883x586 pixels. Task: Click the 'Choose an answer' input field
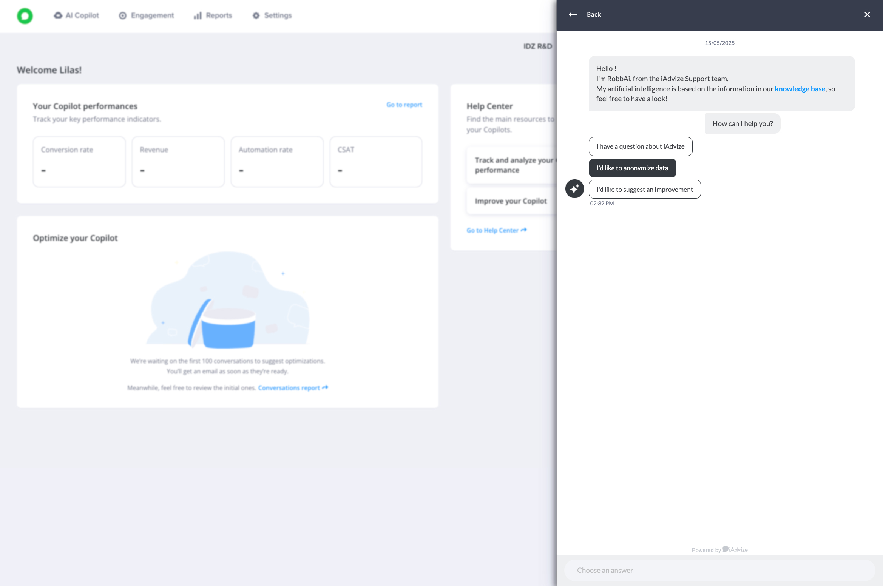[719, 570]
